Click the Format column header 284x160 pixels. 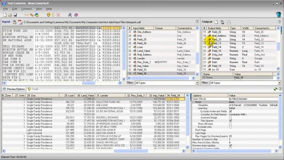165,28
